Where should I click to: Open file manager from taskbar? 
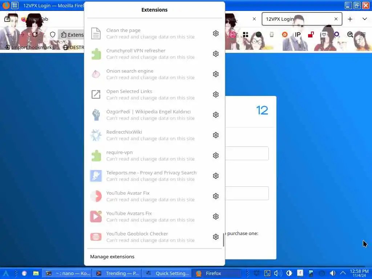point(36,273)
